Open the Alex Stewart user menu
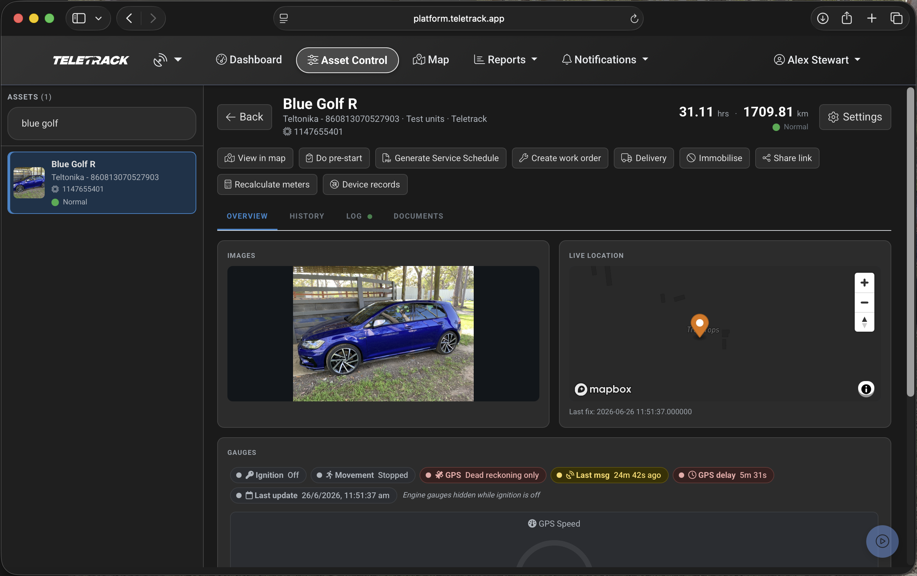The image size is (917, 576). pyautogui.click(x=817, y=60)
